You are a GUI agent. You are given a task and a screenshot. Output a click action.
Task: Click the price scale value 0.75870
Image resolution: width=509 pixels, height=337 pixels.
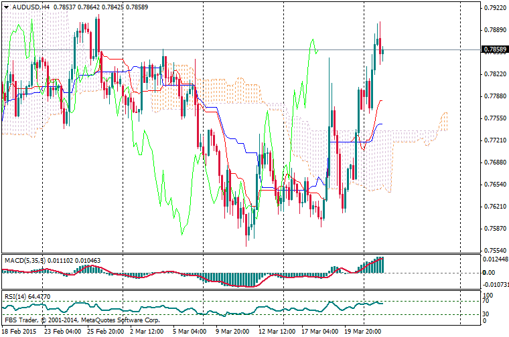coord(495,228)
